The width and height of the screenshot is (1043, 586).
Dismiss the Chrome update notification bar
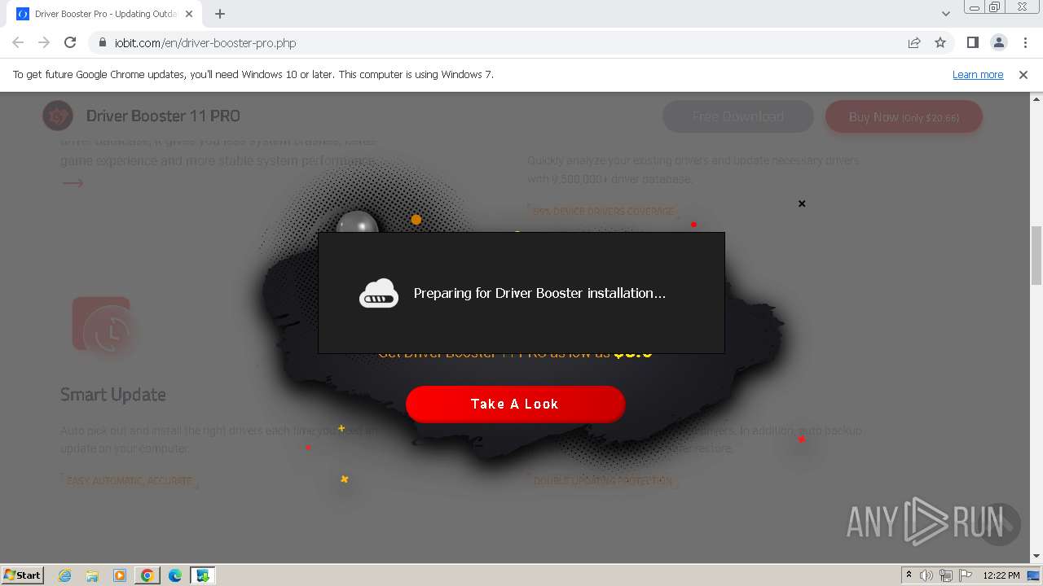click(1023, 74)
